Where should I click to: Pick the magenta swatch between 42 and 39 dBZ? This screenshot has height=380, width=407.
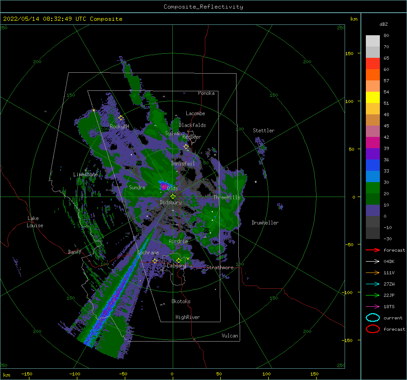pos(373,143)
